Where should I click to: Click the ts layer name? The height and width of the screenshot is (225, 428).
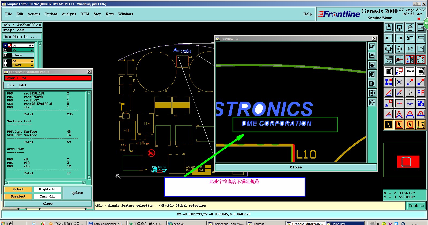[23, 50]
